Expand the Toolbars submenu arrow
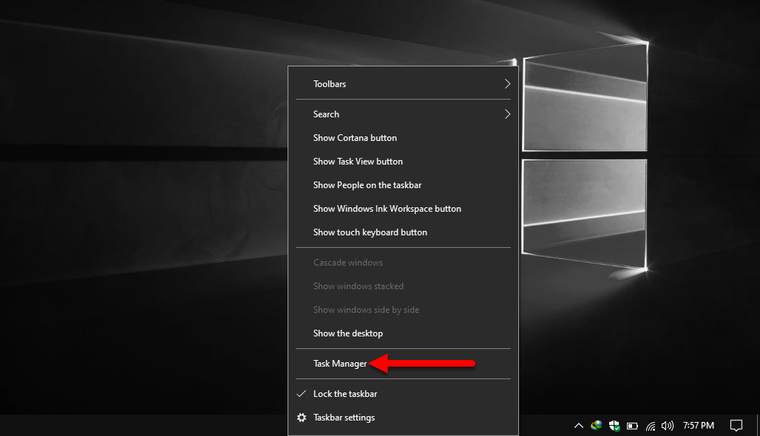 click(x=507, y=83)
